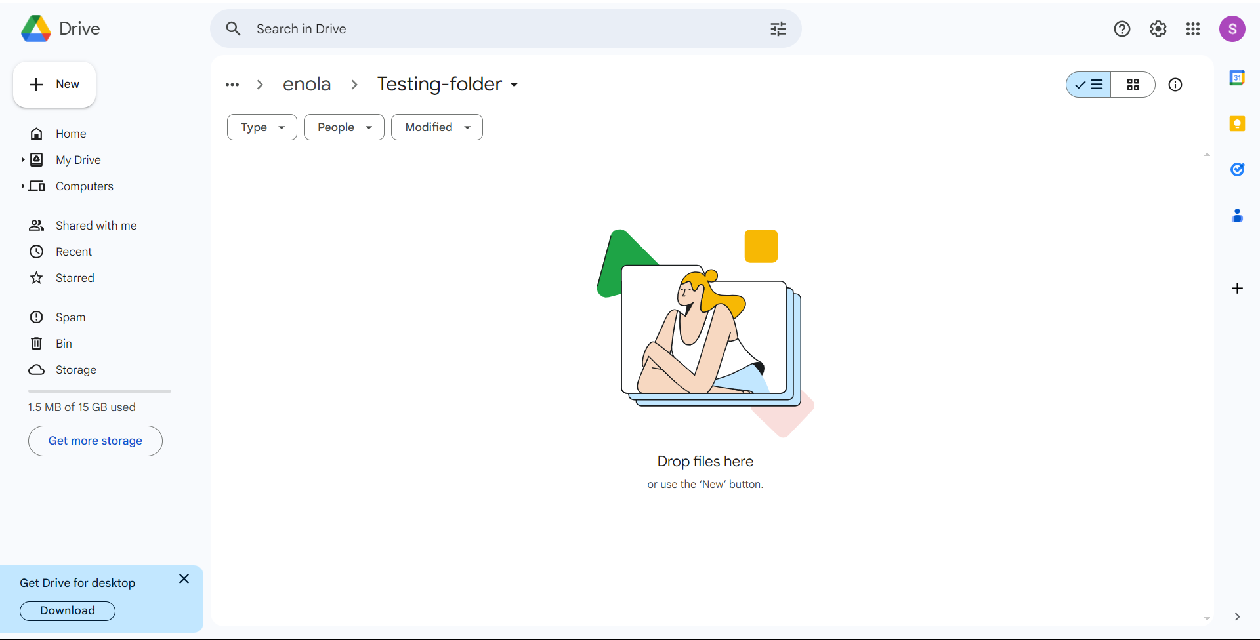1260x640 pixels.
Task: Open advanced search filter options
Action: 778,29
